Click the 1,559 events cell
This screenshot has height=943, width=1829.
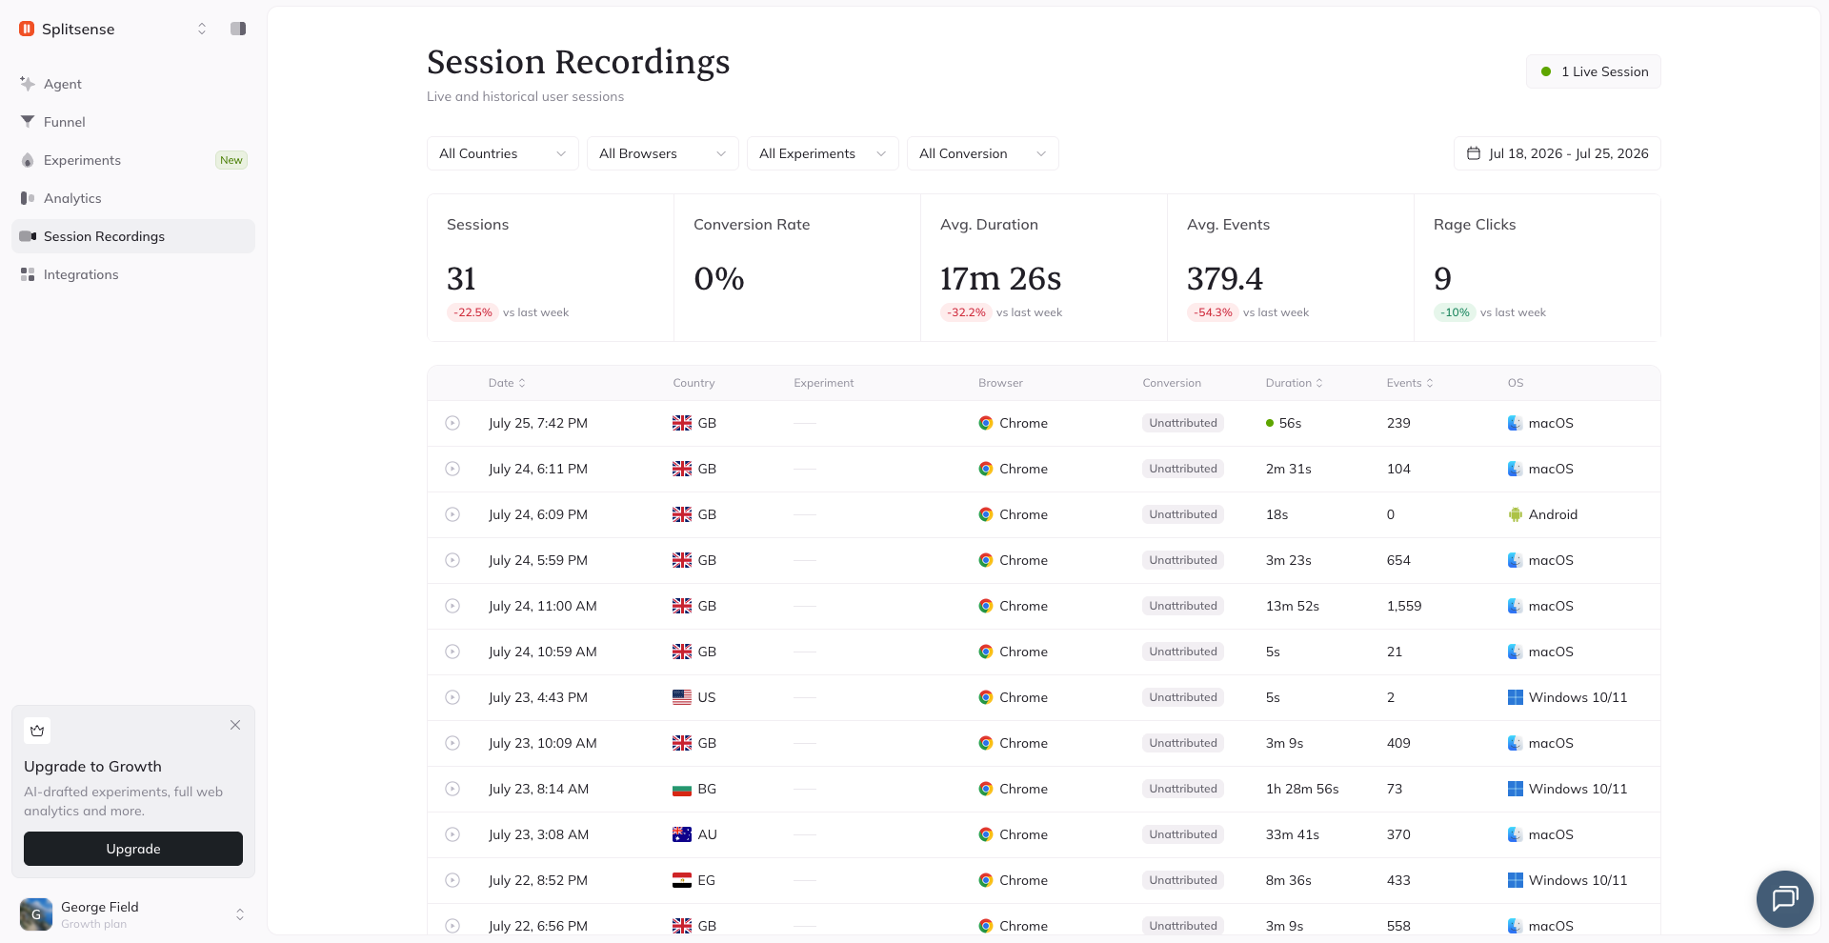click(1404, 606)
